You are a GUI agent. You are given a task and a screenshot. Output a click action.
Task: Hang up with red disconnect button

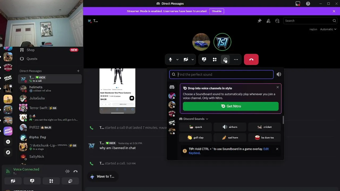251,60
